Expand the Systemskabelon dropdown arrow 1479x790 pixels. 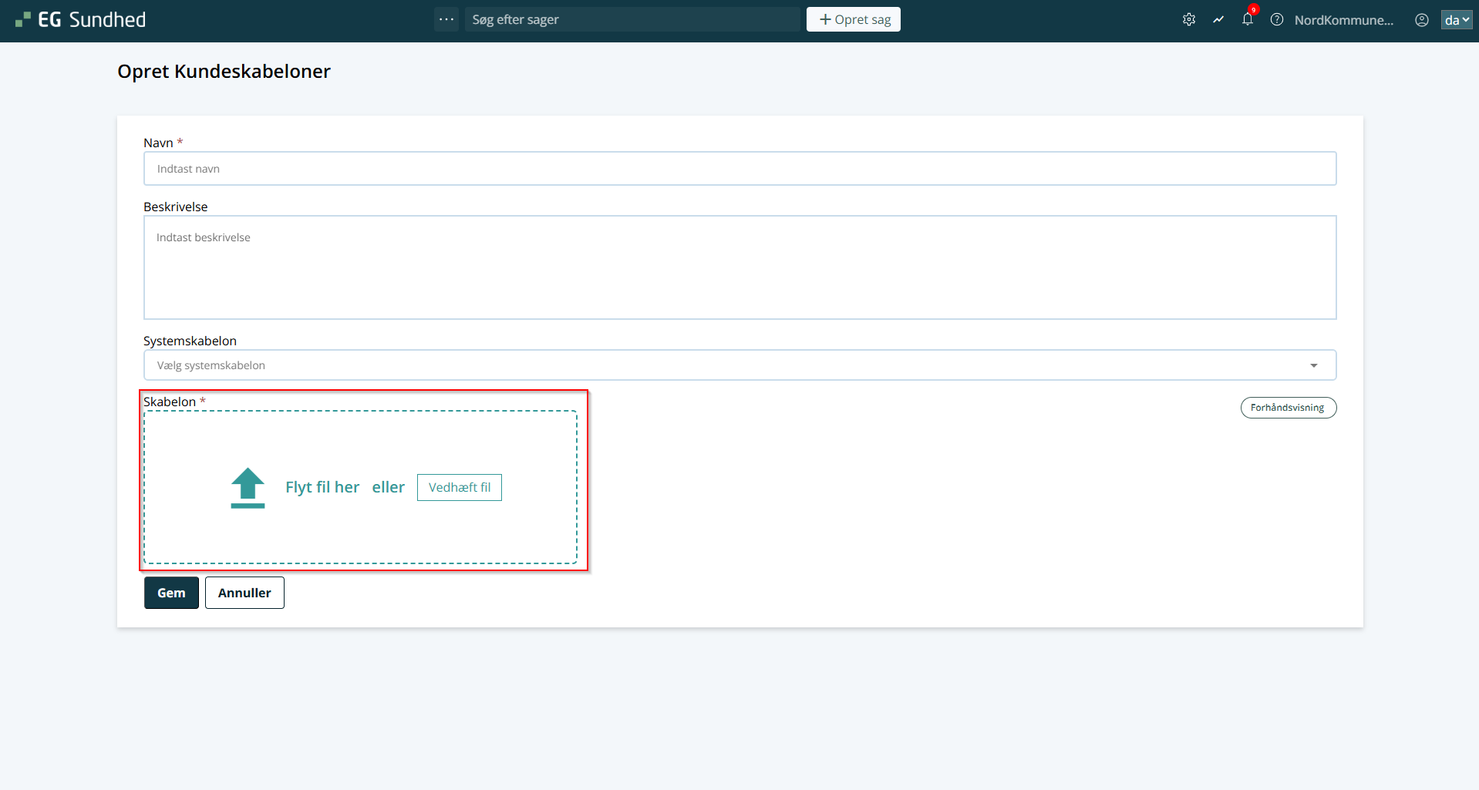pyautogui.click(x=1313, y=365)
